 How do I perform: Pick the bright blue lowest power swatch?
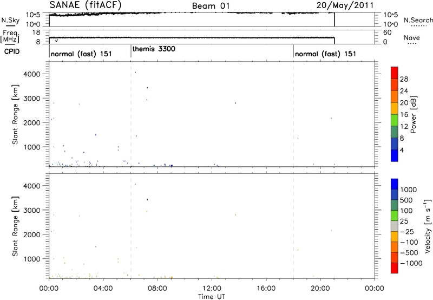[x=395, y=156]
